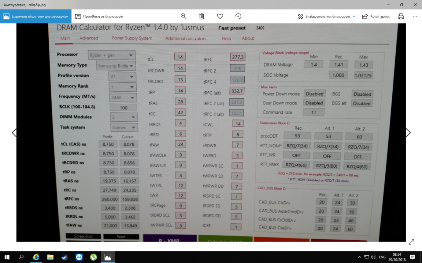
Task: Select Main tab in photographed calculator
Action: tap(65, 38)
